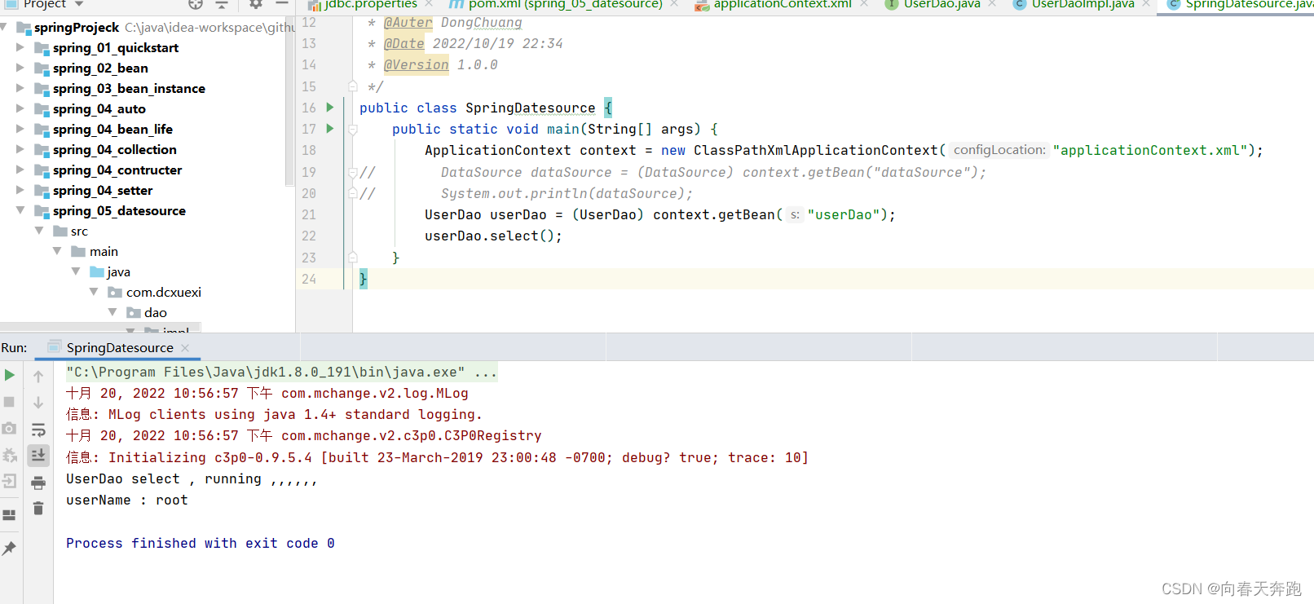This screenshot has height=604, width=1314.
Task: Close SpringDatesource run tab
Action: [185, 348]
